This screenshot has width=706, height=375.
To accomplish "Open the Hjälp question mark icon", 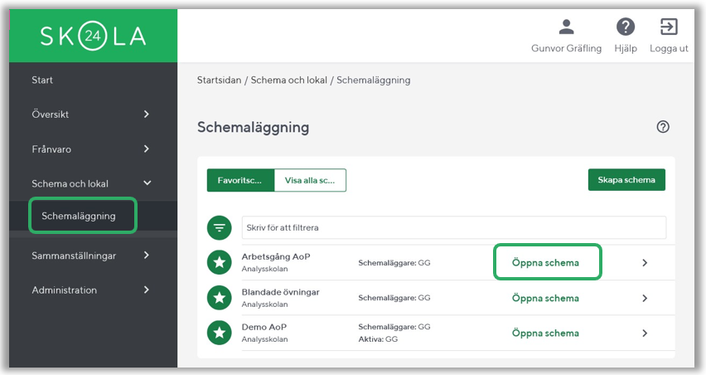I will pos(626,27).
